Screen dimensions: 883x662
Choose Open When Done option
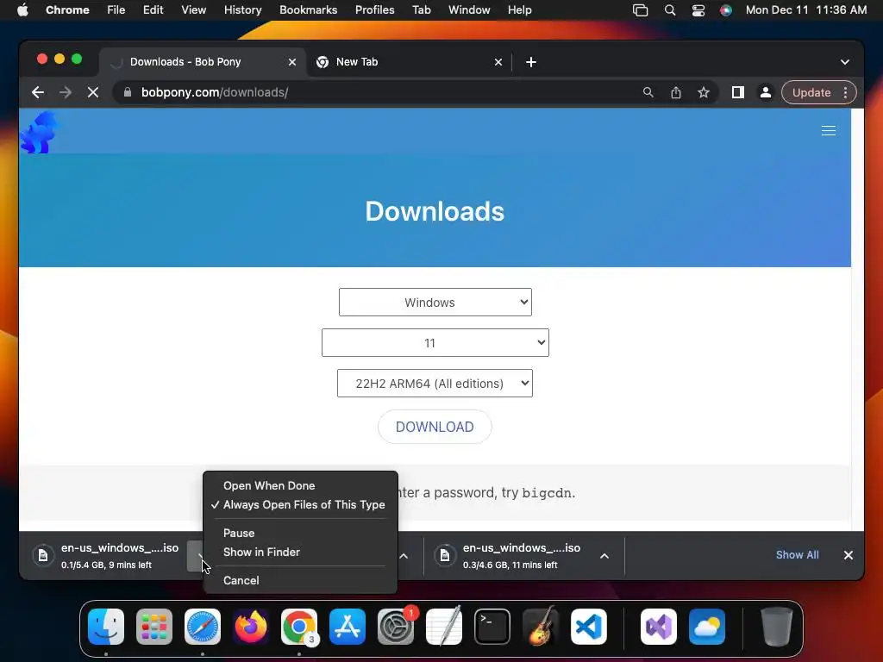click(x=300, y=486)
